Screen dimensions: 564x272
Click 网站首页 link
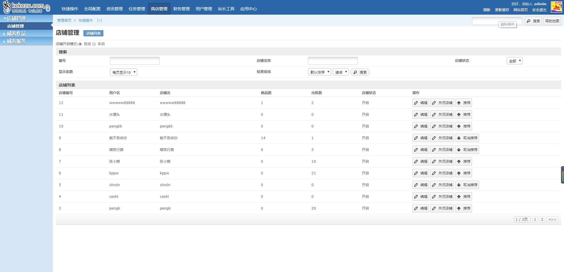[521, 10]
